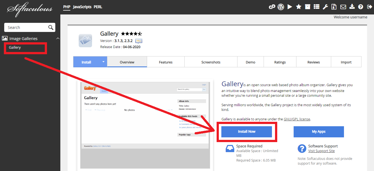374x171 pixels.
Task: Collapse the Image Galleries category
Action: [58, 39]
